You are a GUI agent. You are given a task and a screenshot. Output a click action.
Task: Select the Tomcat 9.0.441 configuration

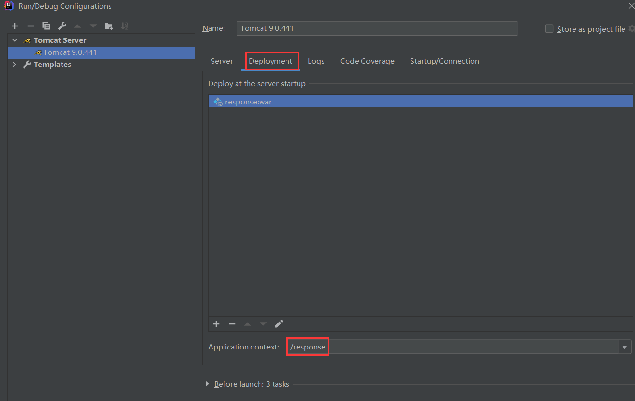(x=70, y=52)
